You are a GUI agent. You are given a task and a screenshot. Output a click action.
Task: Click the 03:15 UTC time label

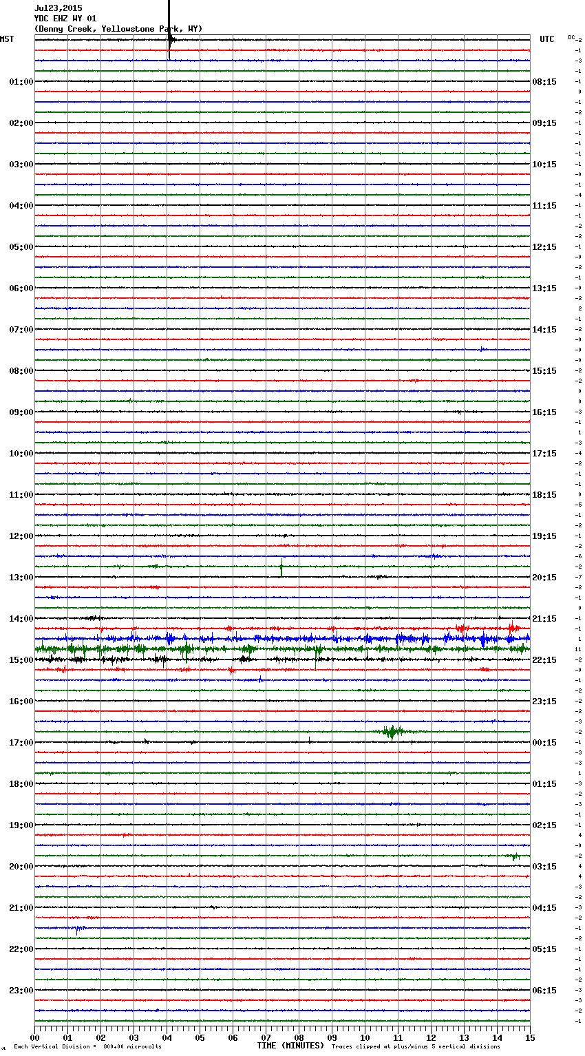pos(544,867)
